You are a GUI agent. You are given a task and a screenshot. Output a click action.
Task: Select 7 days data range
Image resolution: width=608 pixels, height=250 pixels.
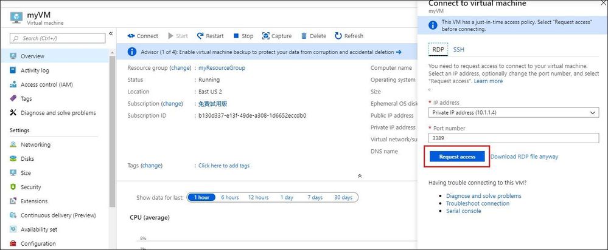point(315,197)
